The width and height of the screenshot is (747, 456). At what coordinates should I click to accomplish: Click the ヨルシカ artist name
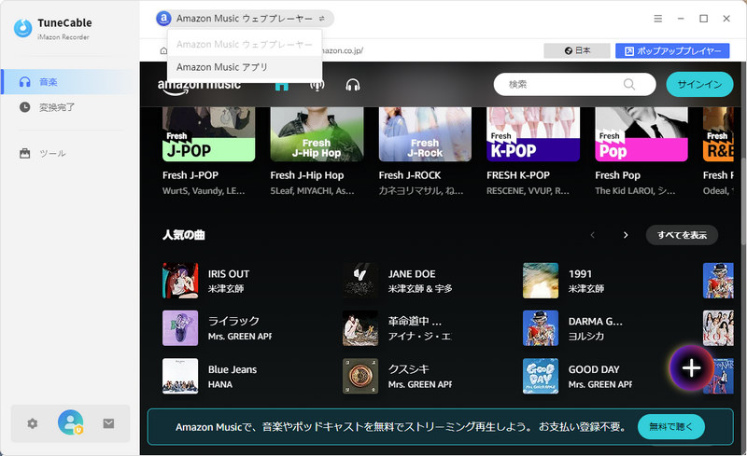pos(586,336)
